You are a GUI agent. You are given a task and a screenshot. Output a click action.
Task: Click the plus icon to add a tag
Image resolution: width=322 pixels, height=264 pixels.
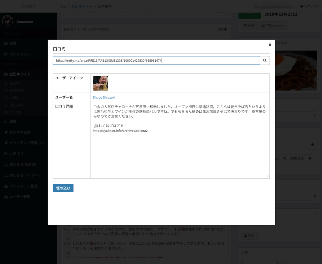313,145
